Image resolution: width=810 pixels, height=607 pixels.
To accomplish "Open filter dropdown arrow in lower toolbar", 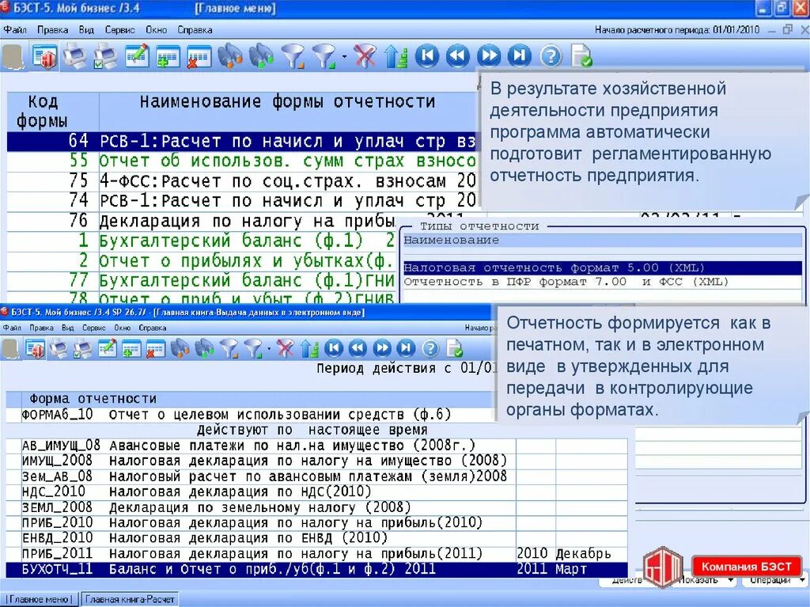I will pos(269,350).
